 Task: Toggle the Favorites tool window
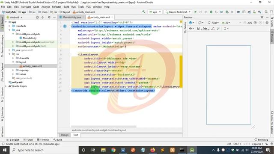pyautogui.click(x=2, y=114)
